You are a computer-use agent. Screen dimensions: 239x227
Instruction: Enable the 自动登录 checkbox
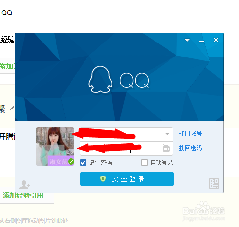point(144,162)
